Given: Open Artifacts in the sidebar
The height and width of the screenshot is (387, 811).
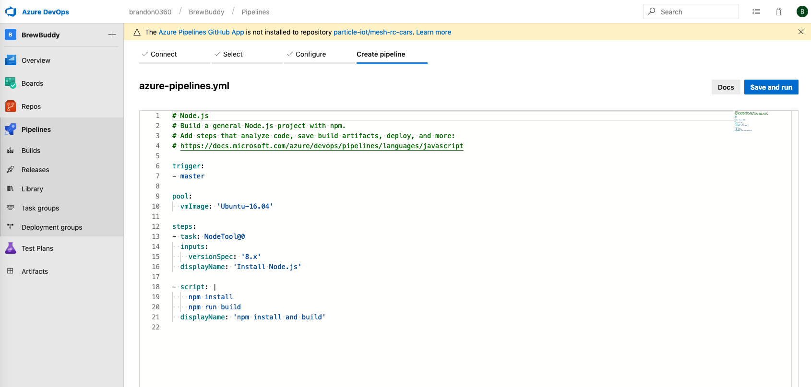Looking at the screenshot, I should pos(62,271).
